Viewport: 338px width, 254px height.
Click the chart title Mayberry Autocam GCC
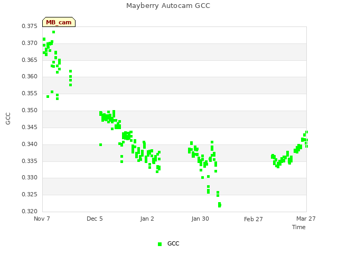point(168,6)
